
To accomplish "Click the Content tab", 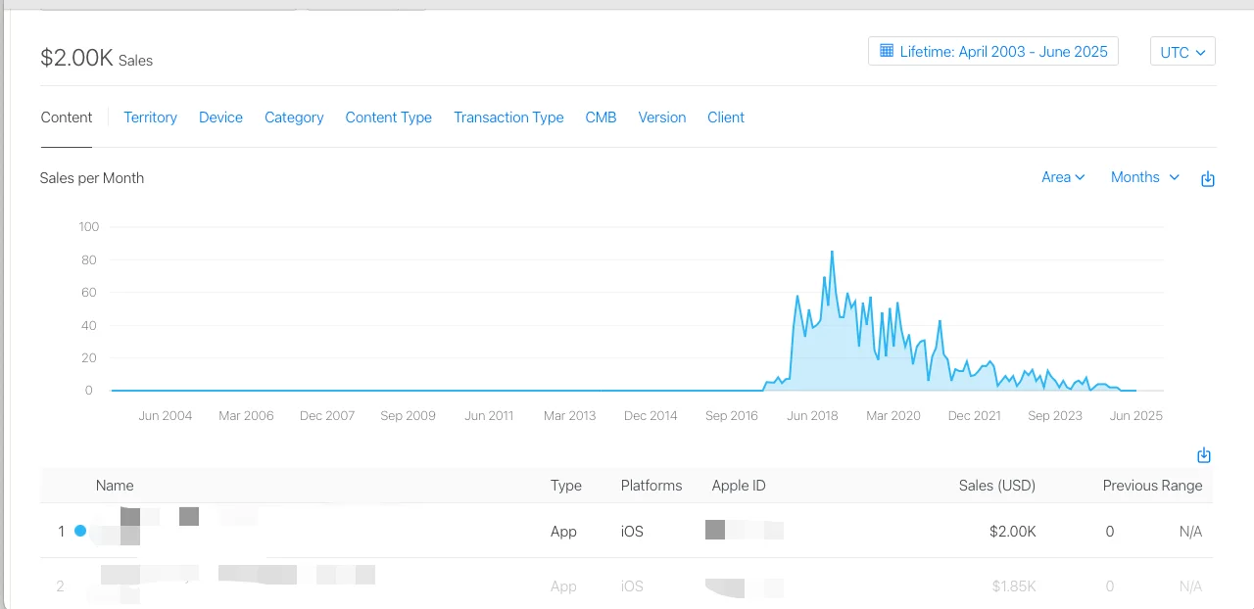I will [x=67, y=117].
